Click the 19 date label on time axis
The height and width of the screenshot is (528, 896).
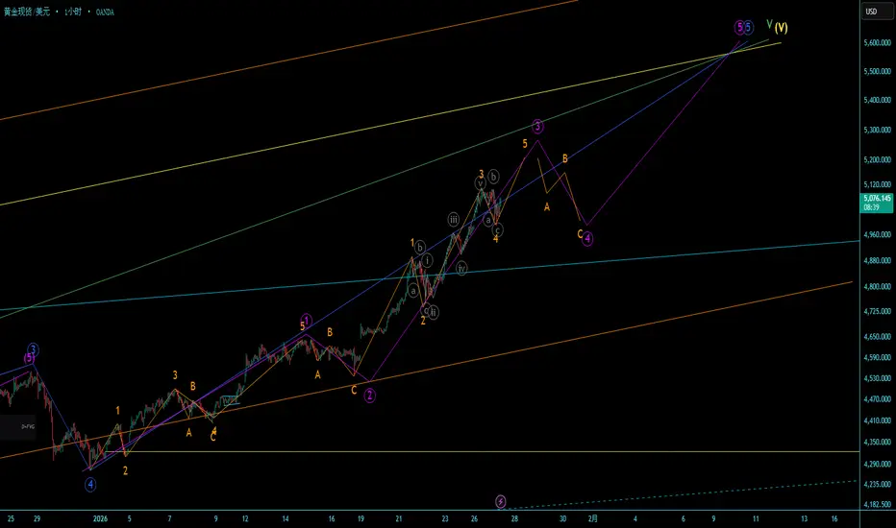point(361,518)
